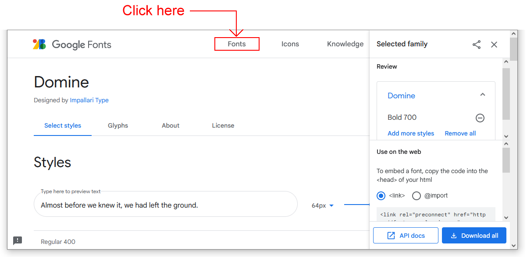Click the Styles section heading
This screenshot has width=527, height=257.
click(x=52, y=162)
